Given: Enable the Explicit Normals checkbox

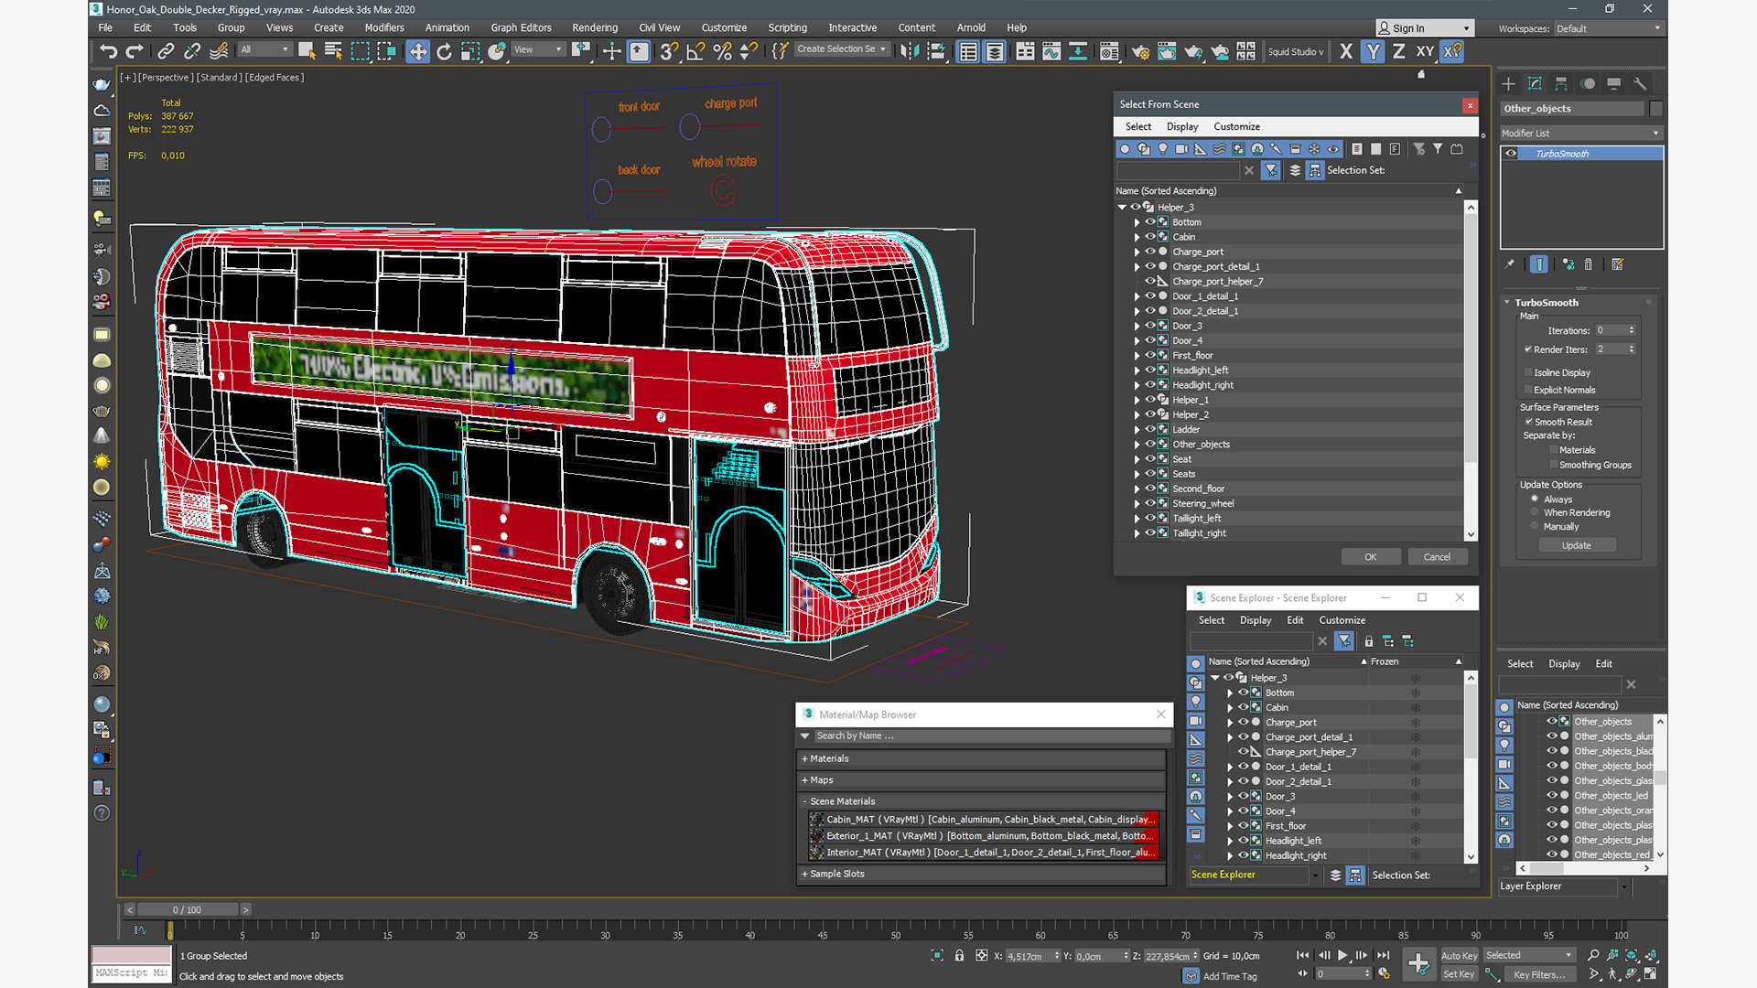Looking at the screenshot, I should tap(1528, 390).
